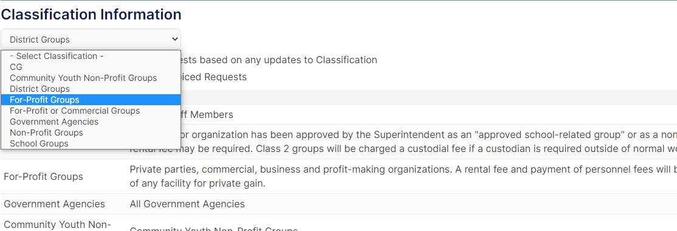This screenshot has width=677, height=231.
Task: Open the District Groups classification dropdown box
Action: pos(91,40)
